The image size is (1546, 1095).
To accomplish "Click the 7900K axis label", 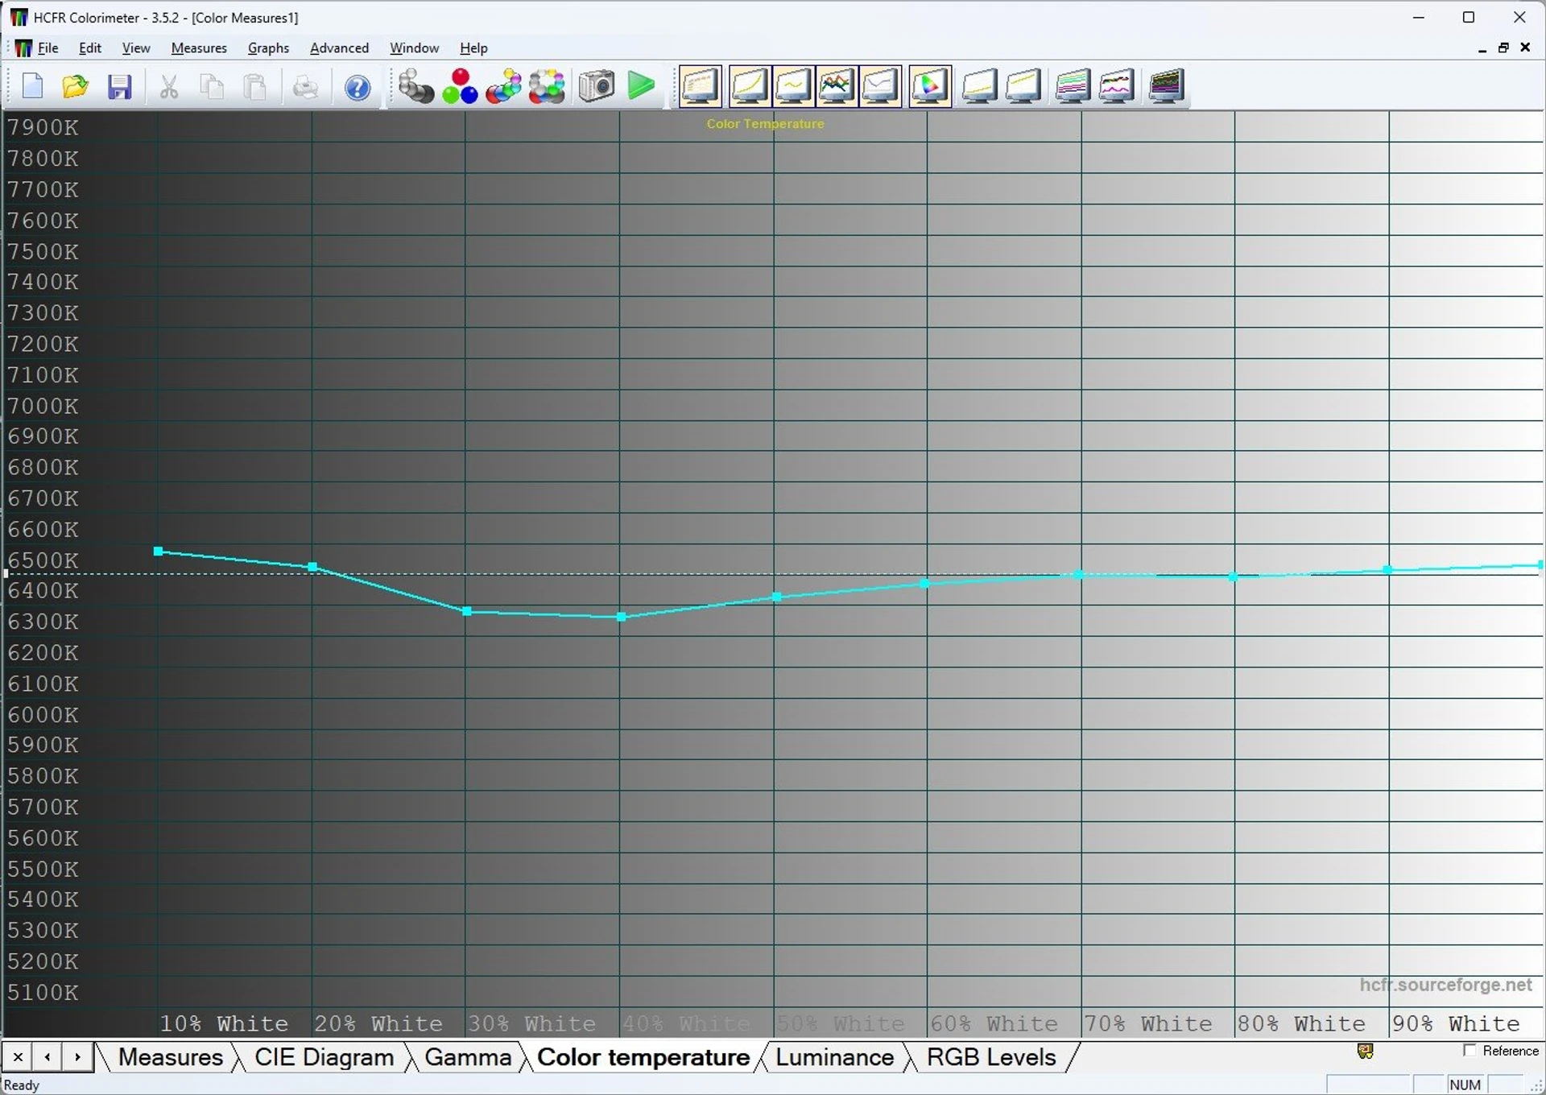I will tap(43, 127).
